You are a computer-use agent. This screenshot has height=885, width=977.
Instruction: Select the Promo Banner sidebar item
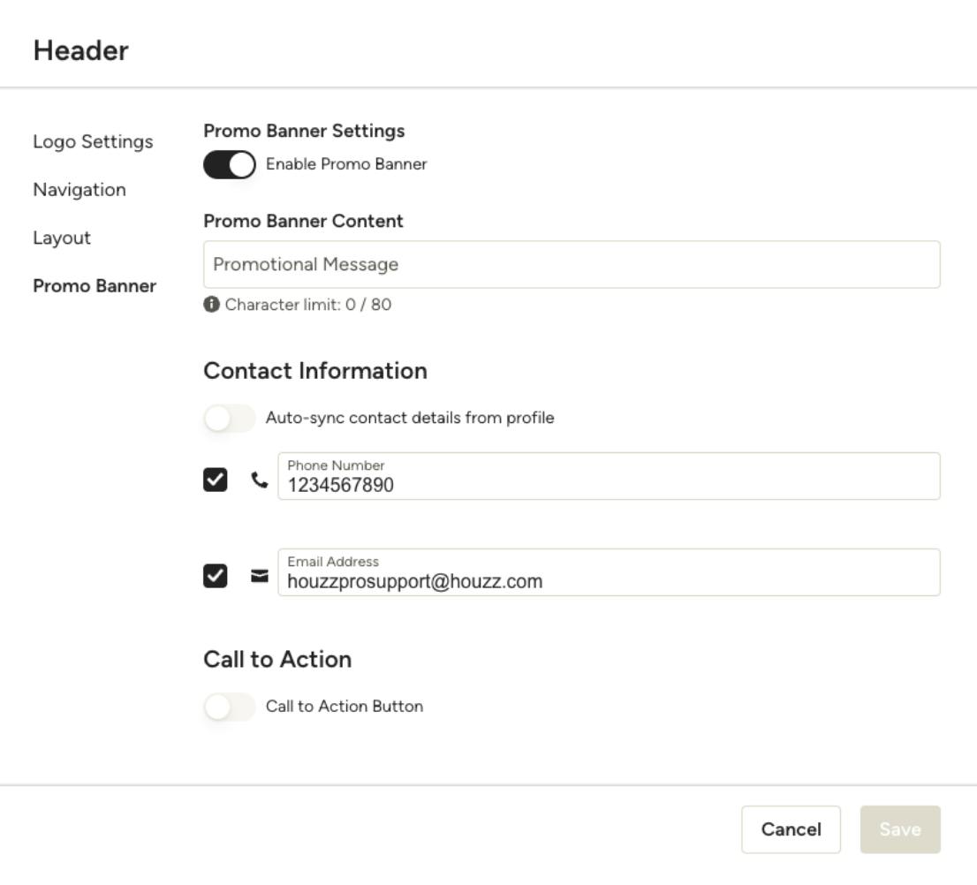pos(95,286)
